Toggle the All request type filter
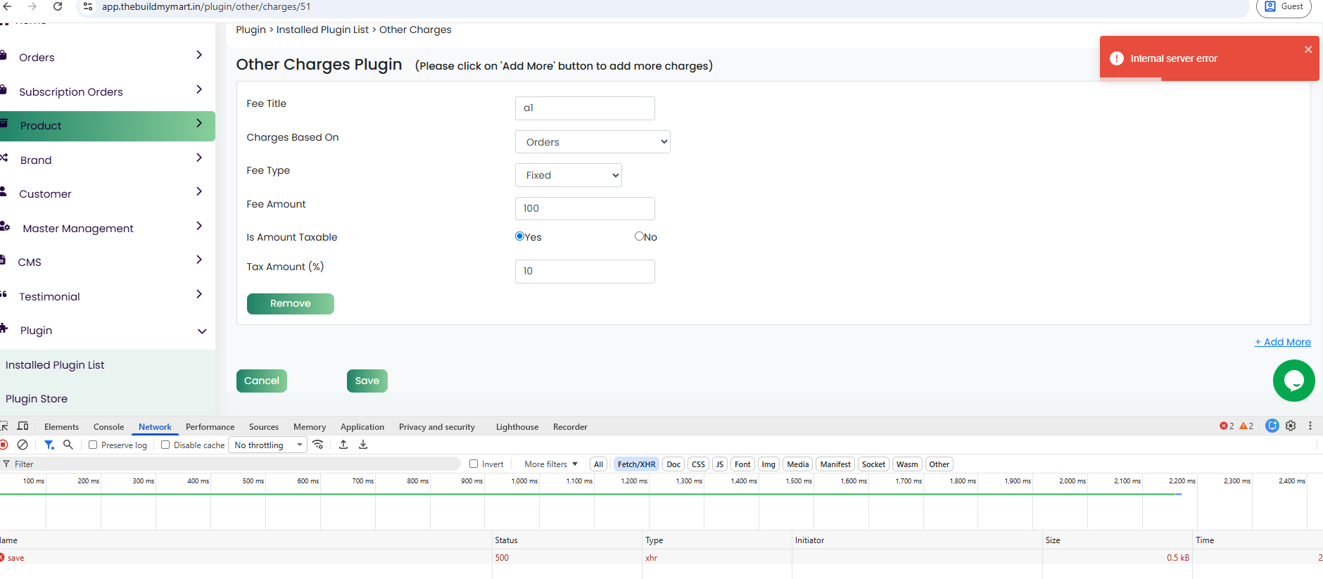 pyautogui.click(x=598, y=464)
